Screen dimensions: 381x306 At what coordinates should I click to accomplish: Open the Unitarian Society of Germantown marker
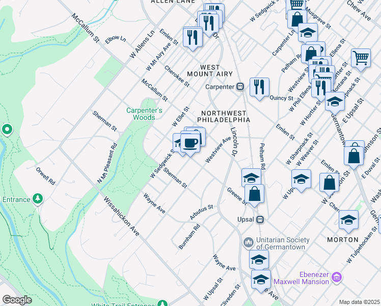(x=249, y=243)
